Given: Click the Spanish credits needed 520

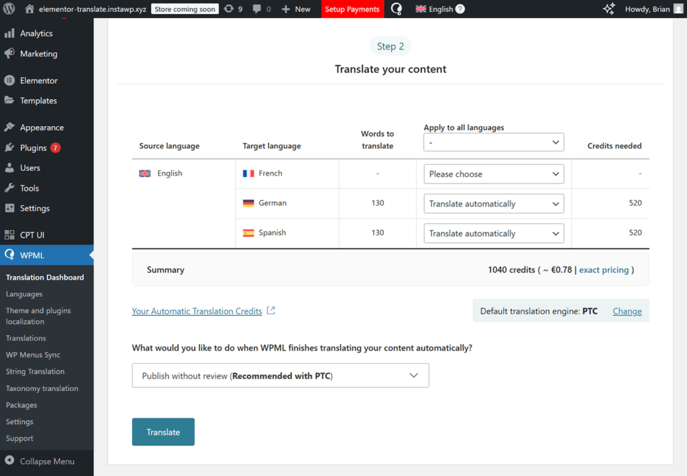Looking at the screenshot, I should point(635,233).
